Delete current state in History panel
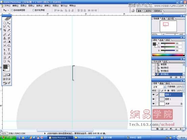Screen dimensions: 187x140 (x=181, y=77)
